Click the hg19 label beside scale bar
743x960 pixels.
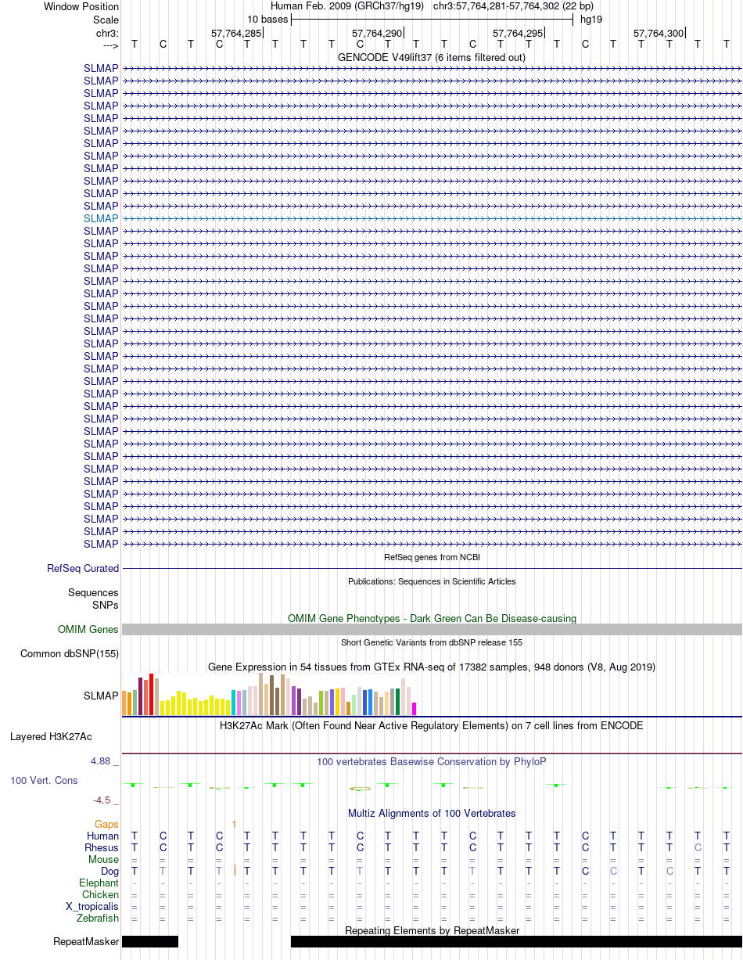(x=590, y=20)
